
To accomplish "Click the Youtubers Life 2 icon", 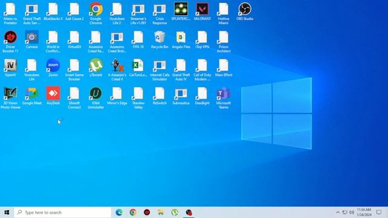I will 117,13.
